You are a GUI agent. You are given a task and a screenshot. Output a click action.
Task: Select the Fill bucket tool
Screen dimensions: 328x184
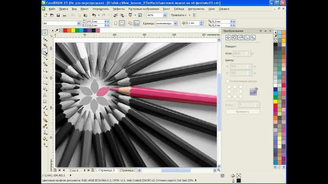click(45, 139)
